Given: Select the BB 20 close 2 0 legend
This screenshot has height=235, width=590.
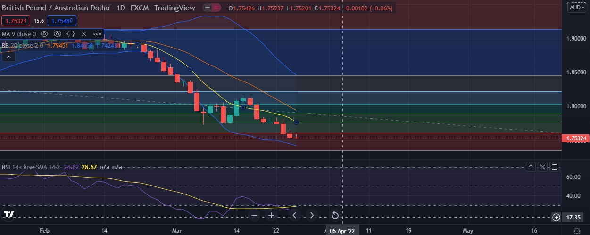Looking at the screenshot, I should [x=23, y=46].
